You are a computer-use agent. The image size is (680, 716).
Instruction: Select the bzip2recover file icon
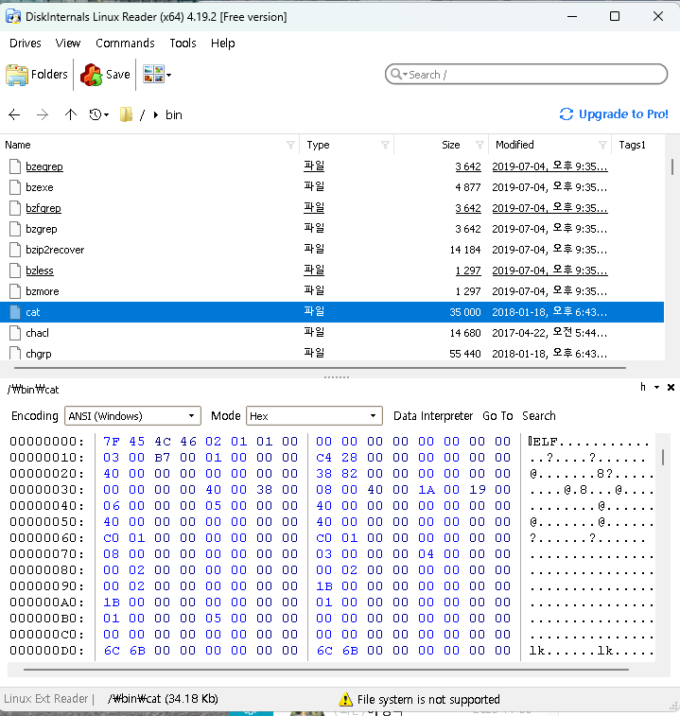pos(15,250)
